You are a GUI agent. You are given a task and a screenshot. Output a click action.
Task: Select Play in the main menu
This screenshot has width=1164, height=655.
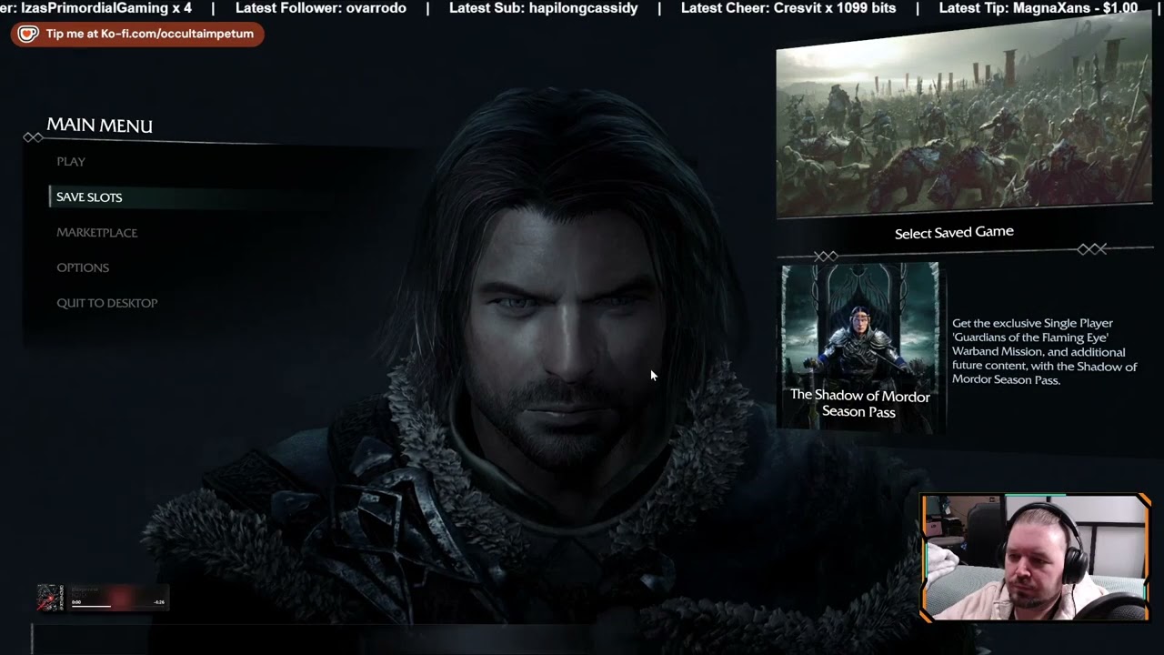[71, 162]
